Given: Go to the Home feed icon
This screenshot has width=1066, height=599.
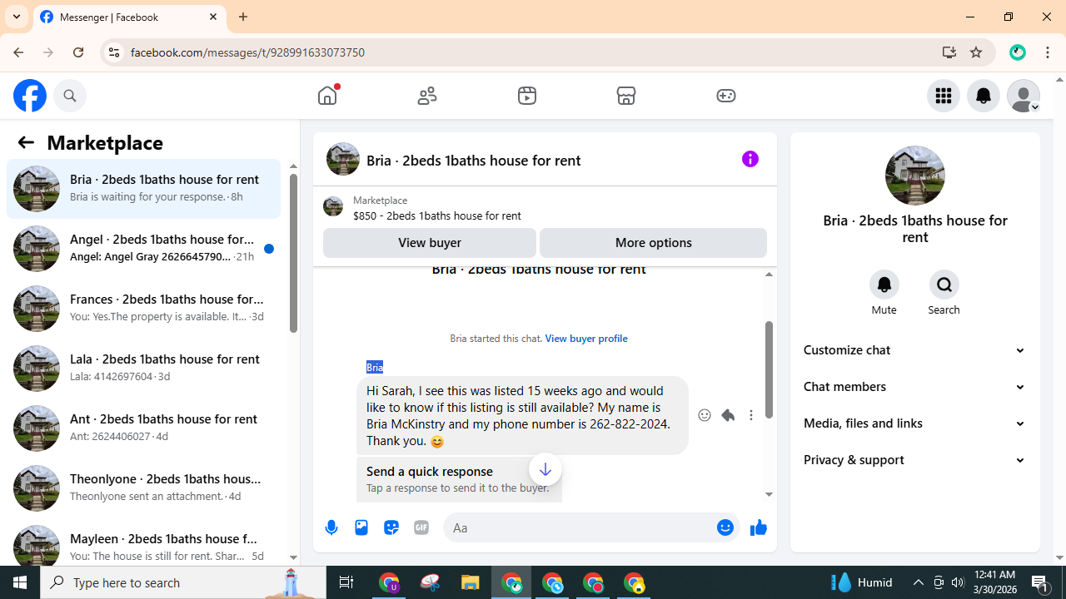Looking at the screenshot, I should point(327,96).
